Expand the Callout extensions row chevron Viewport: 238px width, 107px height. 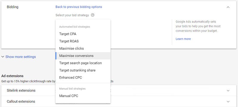click(228, 102)
